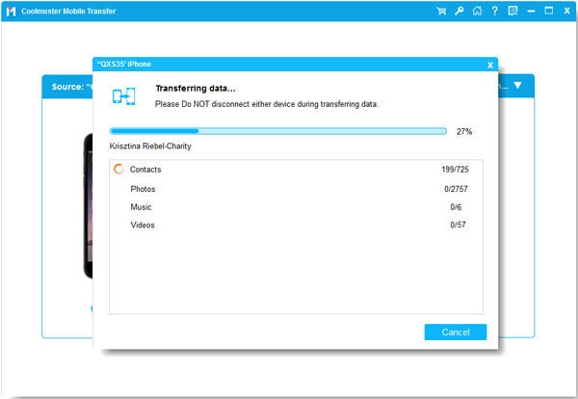Cancel the data transfer
Viewport: 578px width, 399px height.
(x=456, y=332)
